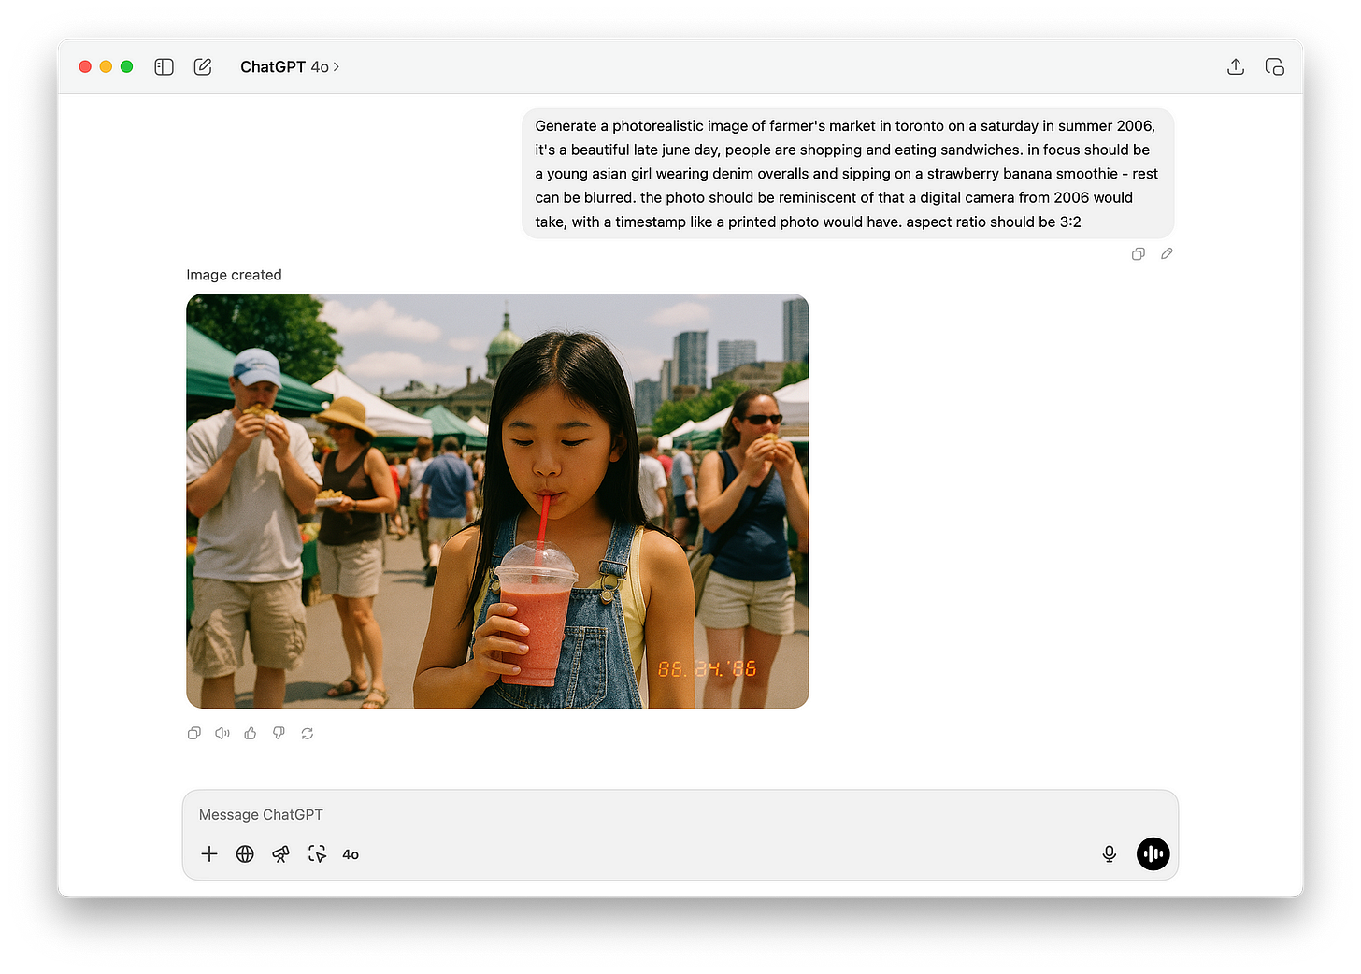1361x974 pixels.
Task: Open the ChatGPT 4o model selector
Action: coord(290,66)
